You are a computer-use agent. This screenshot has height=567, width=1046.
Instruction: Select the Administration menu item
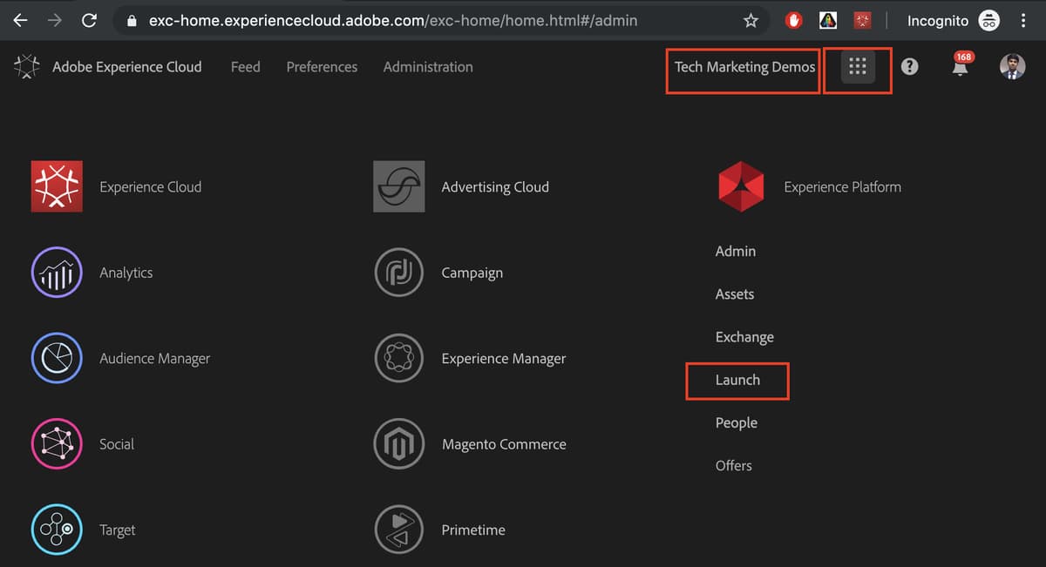428,66
